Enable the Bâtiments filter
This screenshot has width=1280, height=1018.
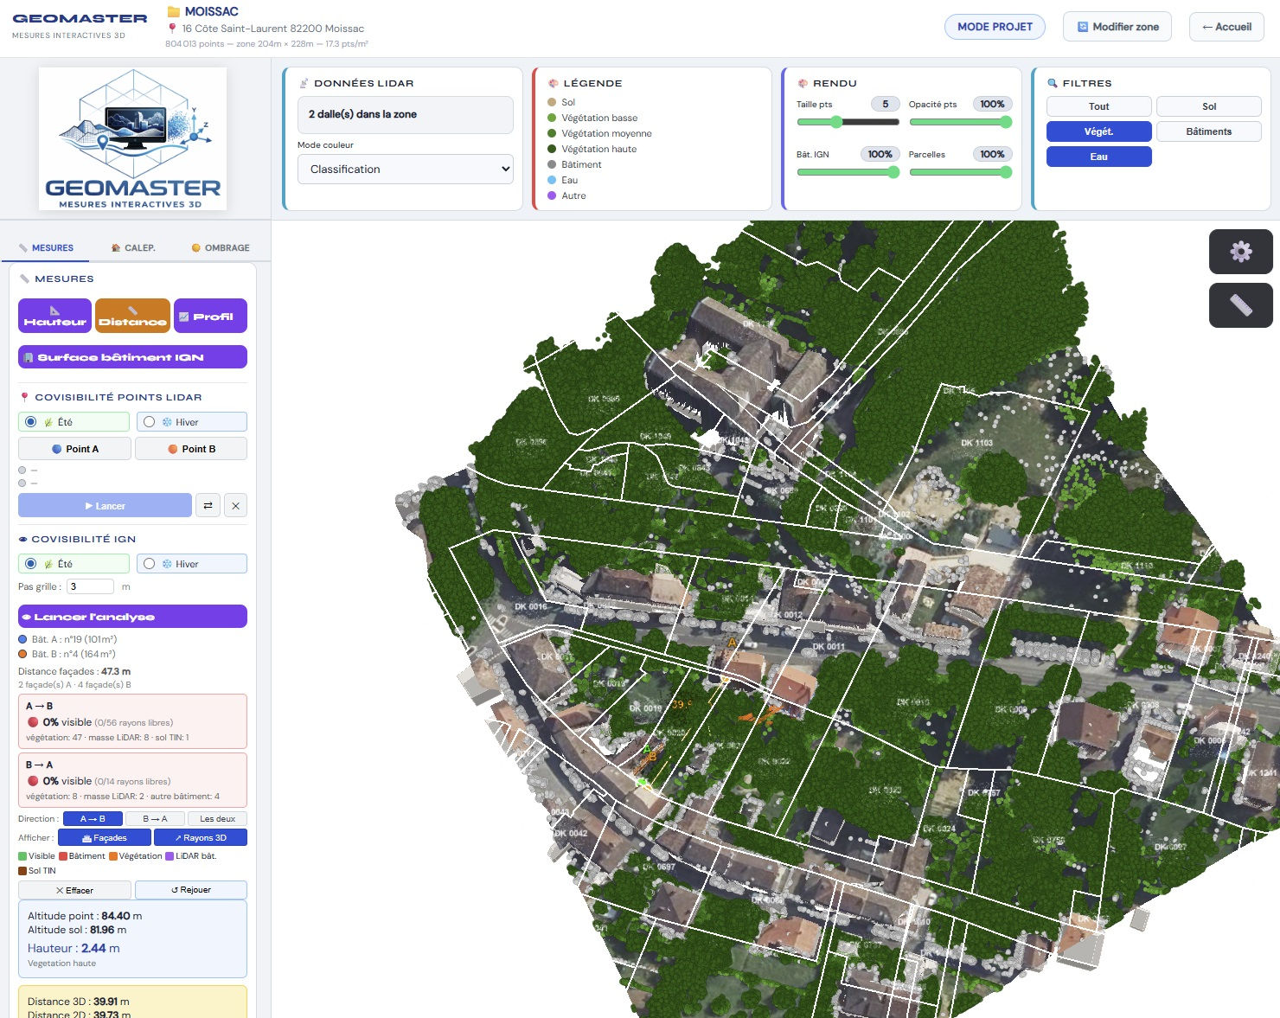pos(1209,131)
